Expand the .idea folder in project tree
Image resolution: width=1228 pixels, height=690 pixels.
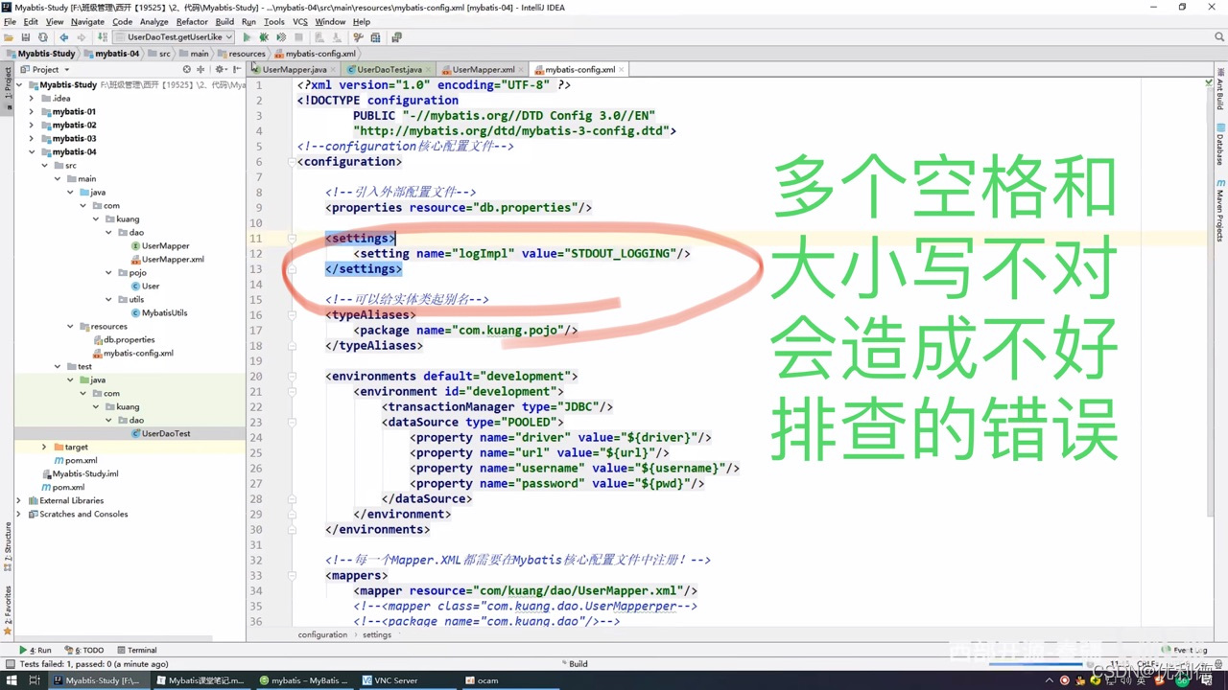[x=32, y=98]
